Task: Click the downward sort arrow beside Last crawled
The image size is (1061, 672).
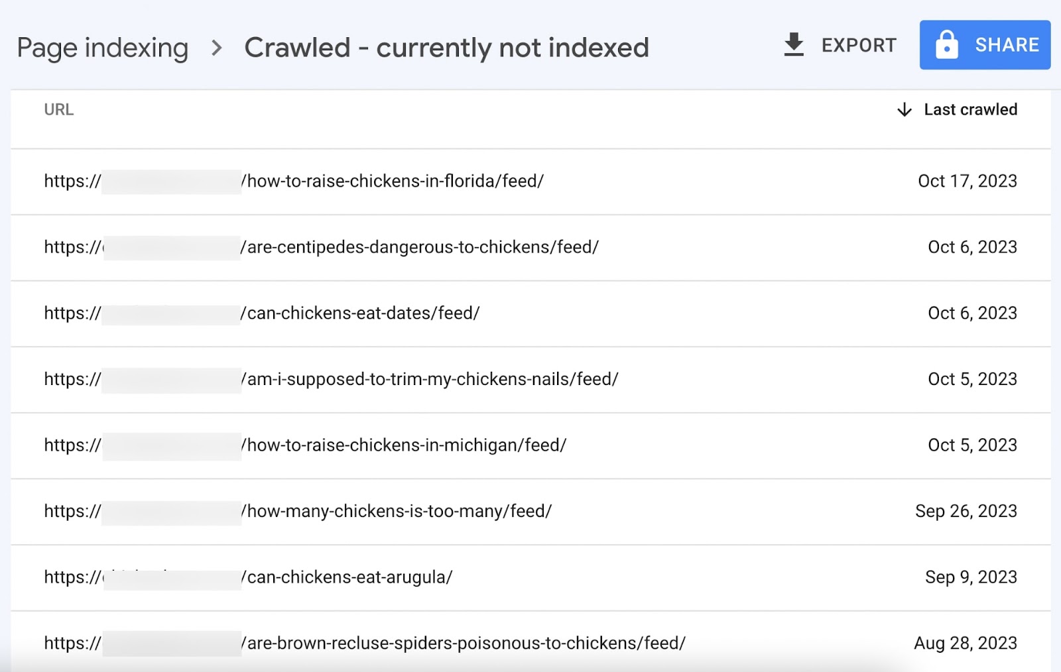Action: [x=903, y=110]
